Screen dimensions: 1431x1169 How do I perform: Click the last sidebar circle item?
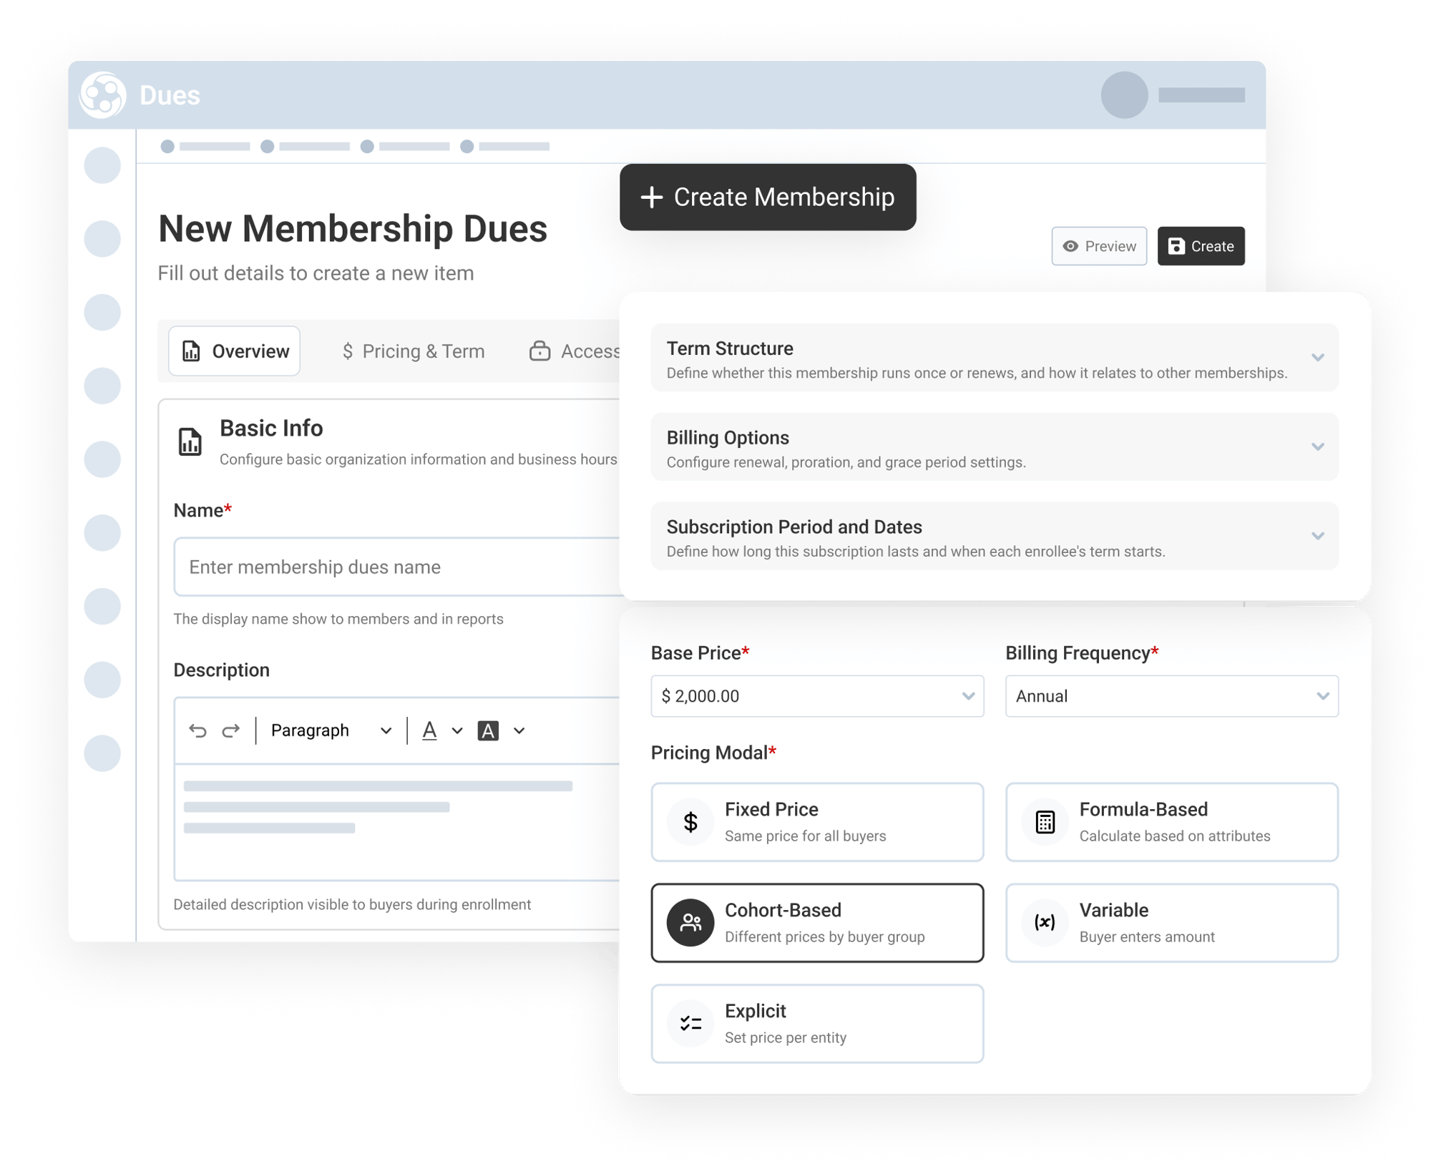coord(102,753)
